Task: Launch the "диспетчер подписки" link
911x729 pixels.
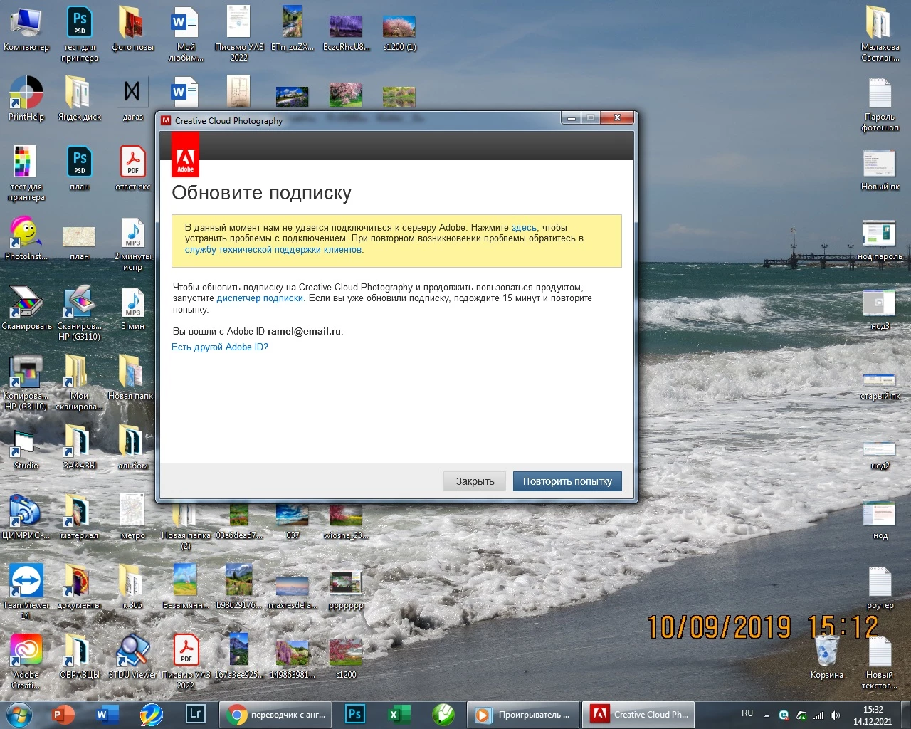Action: [x=260, y=298]
